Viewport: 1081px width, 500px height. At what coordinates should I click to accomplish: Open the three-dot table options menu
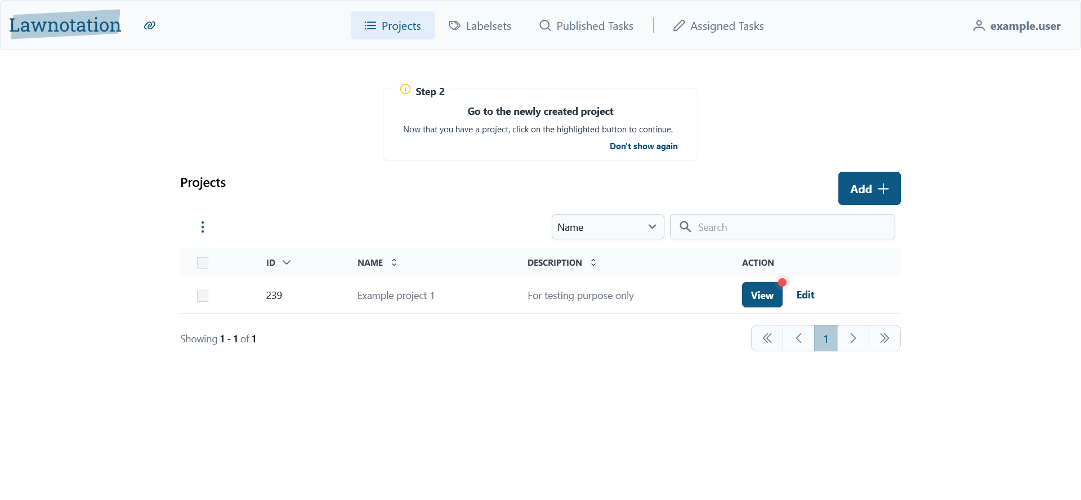(x=203, y=227)
